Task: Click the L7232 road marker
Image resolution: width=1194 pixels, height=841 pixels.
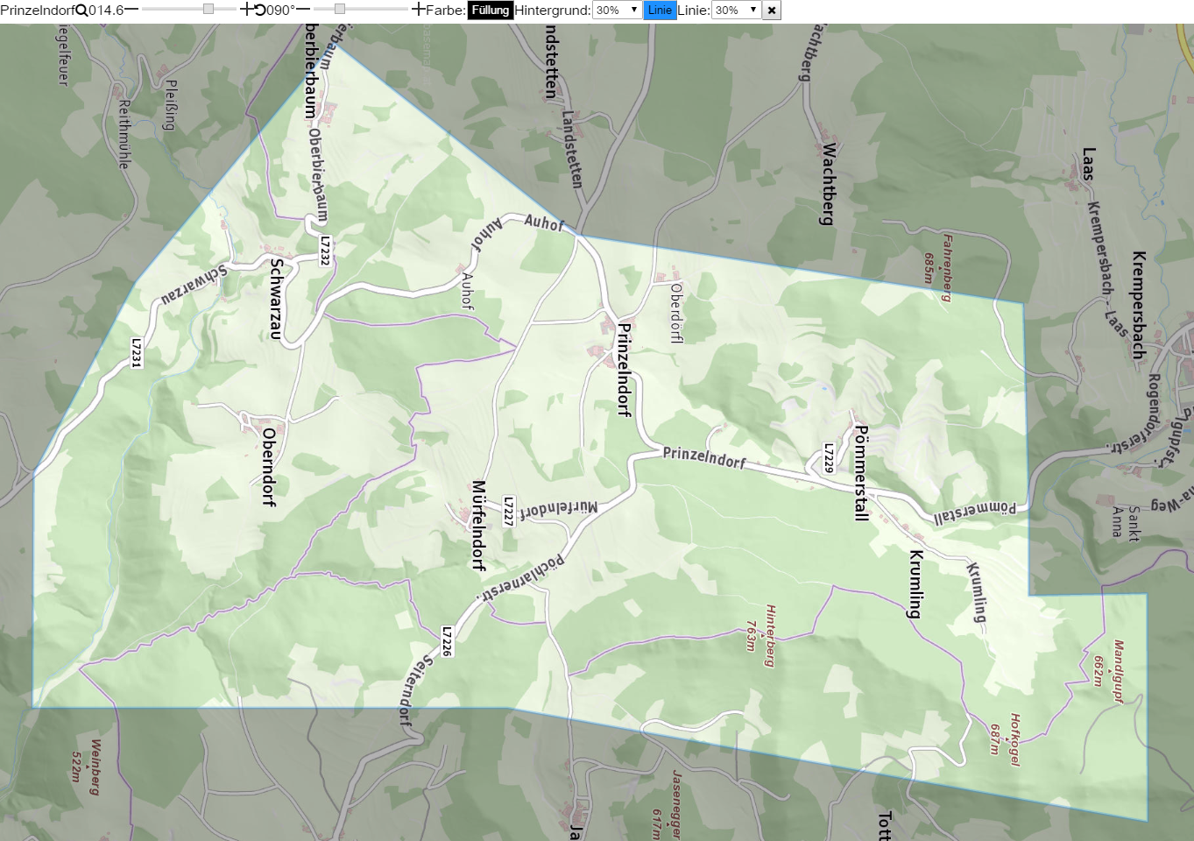Action: pos(325,251)
